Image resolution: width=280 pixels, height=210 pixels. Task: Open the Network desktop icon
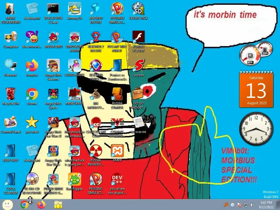(x=11, y=66)
